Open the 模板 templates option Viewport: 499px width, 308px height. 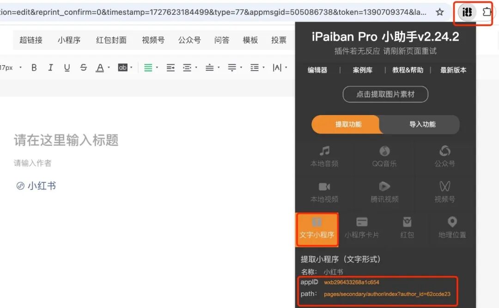pos(250,40)
